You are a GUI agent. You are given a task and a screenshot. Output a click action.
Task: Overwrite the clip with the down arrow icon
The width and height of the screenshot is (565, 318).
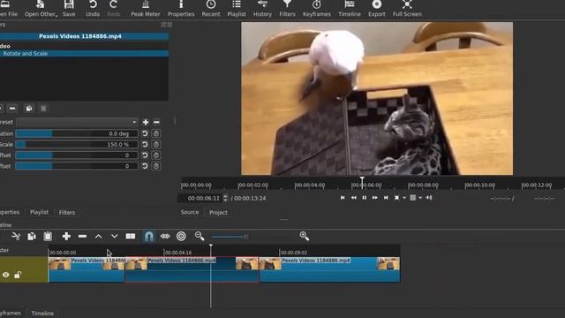click(114, 236)
